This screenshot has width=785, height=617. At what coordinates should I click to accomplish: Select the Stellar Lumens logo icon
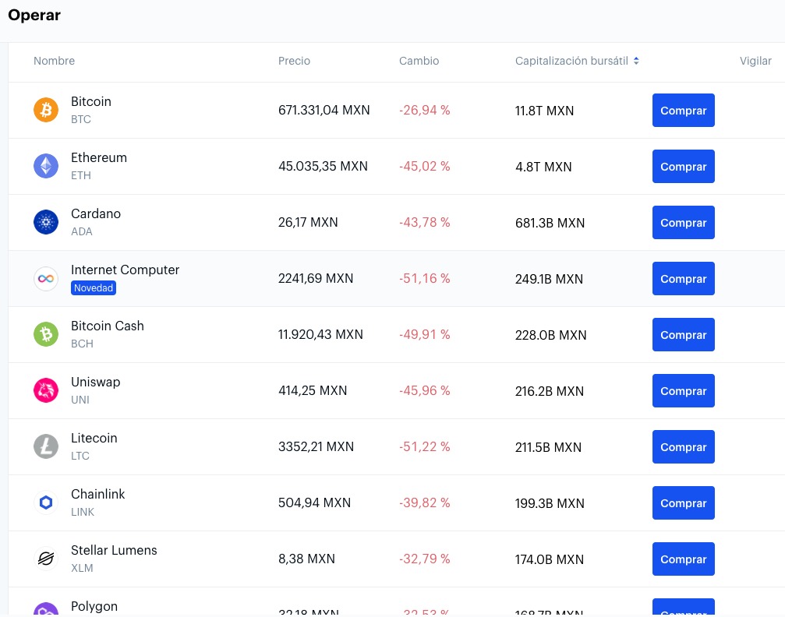coord(46,559)
